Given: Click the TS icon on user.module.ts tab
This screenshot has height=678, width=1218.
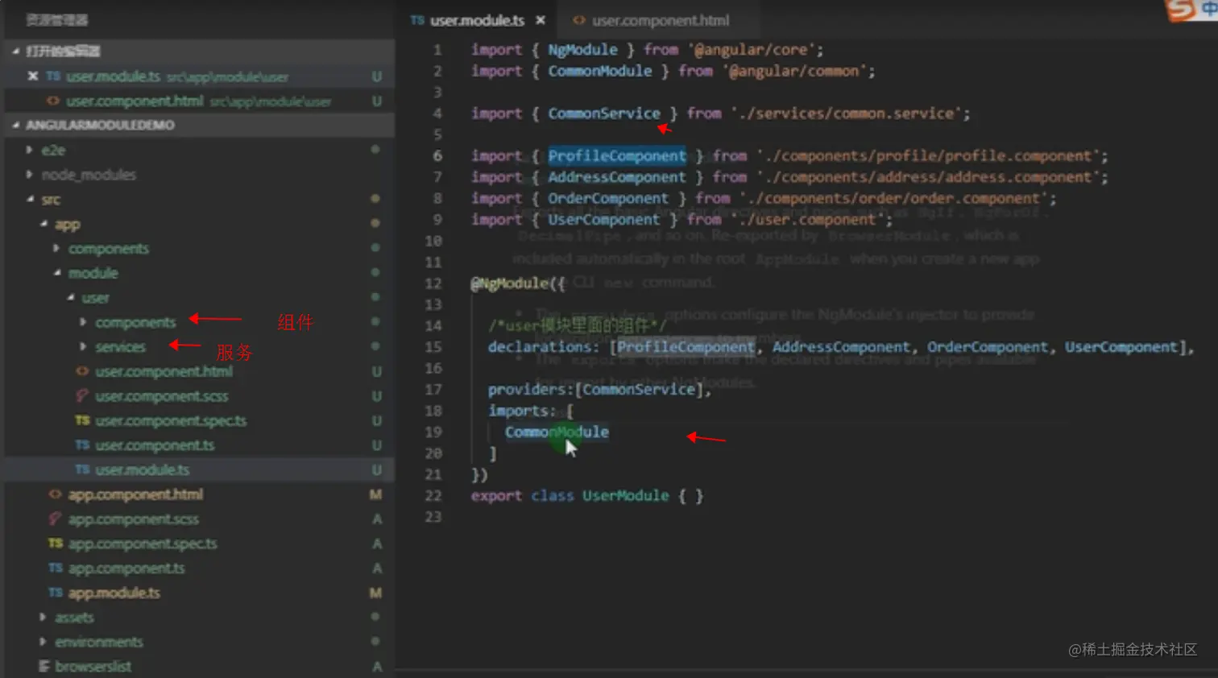Looking at the screenshot, I should click(x=416, y=20).
